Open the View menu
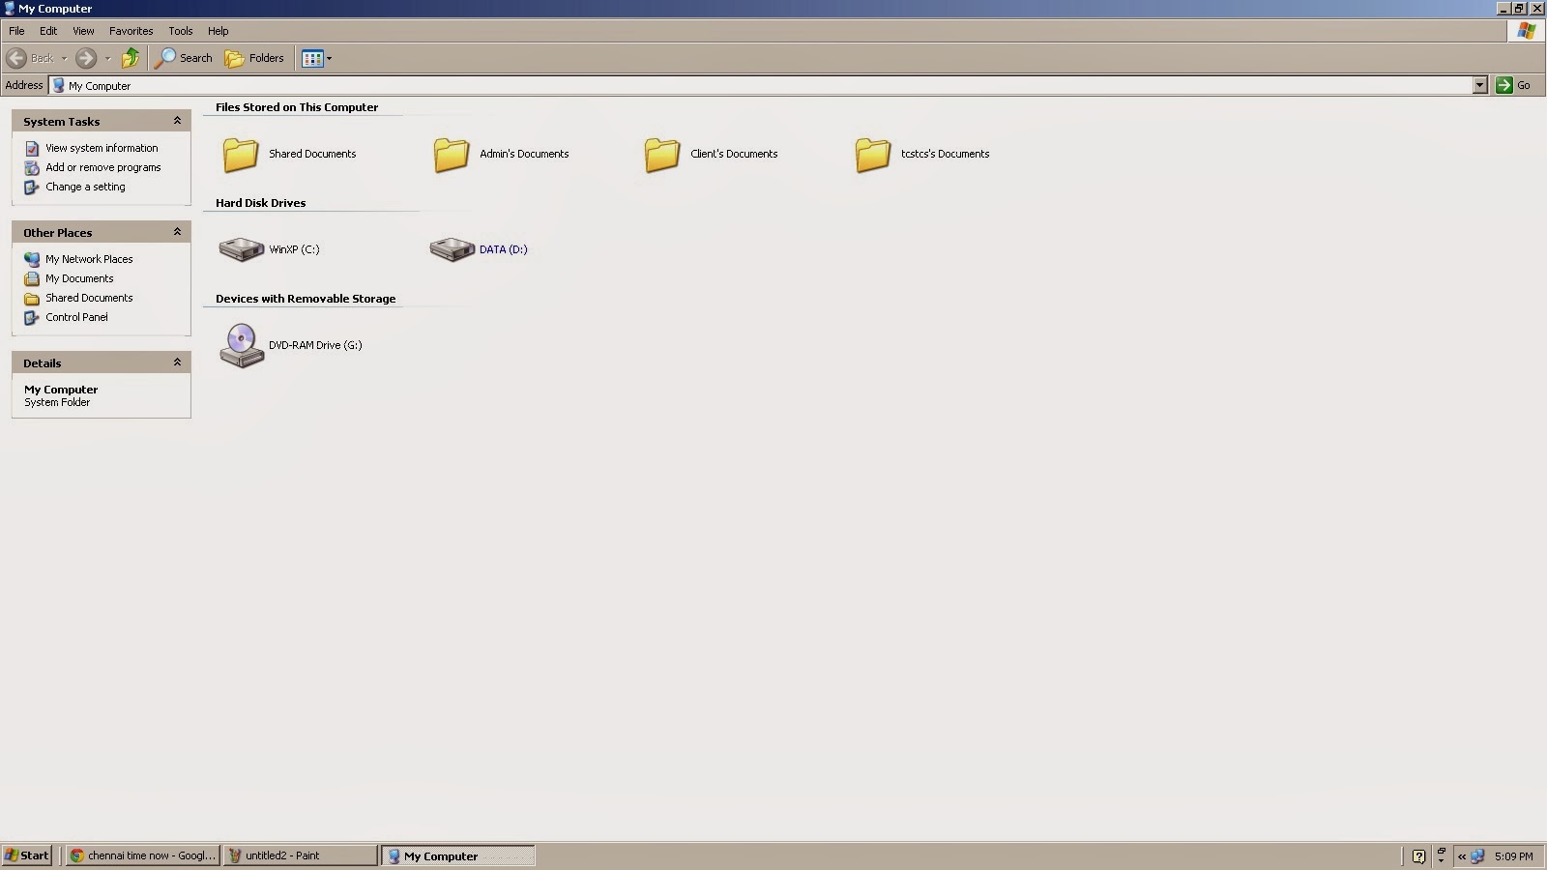Viewport: 1547px width, 870px height. tap(83, 31)
